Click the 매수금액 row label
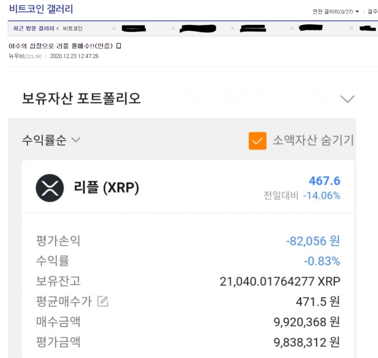Screen dimensions: 378x358 click(58, 322)
